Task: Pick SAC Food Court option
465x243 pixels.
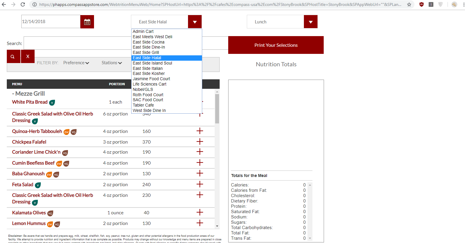Action: tap(167, 100)
